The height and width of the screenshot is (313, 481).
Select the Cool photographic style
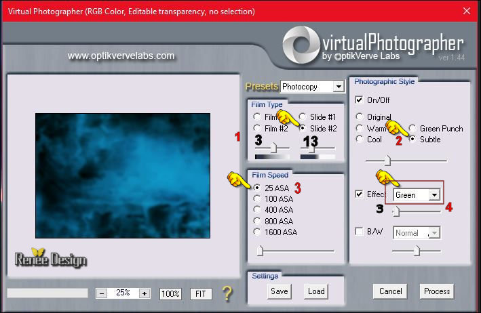point(360,139)
